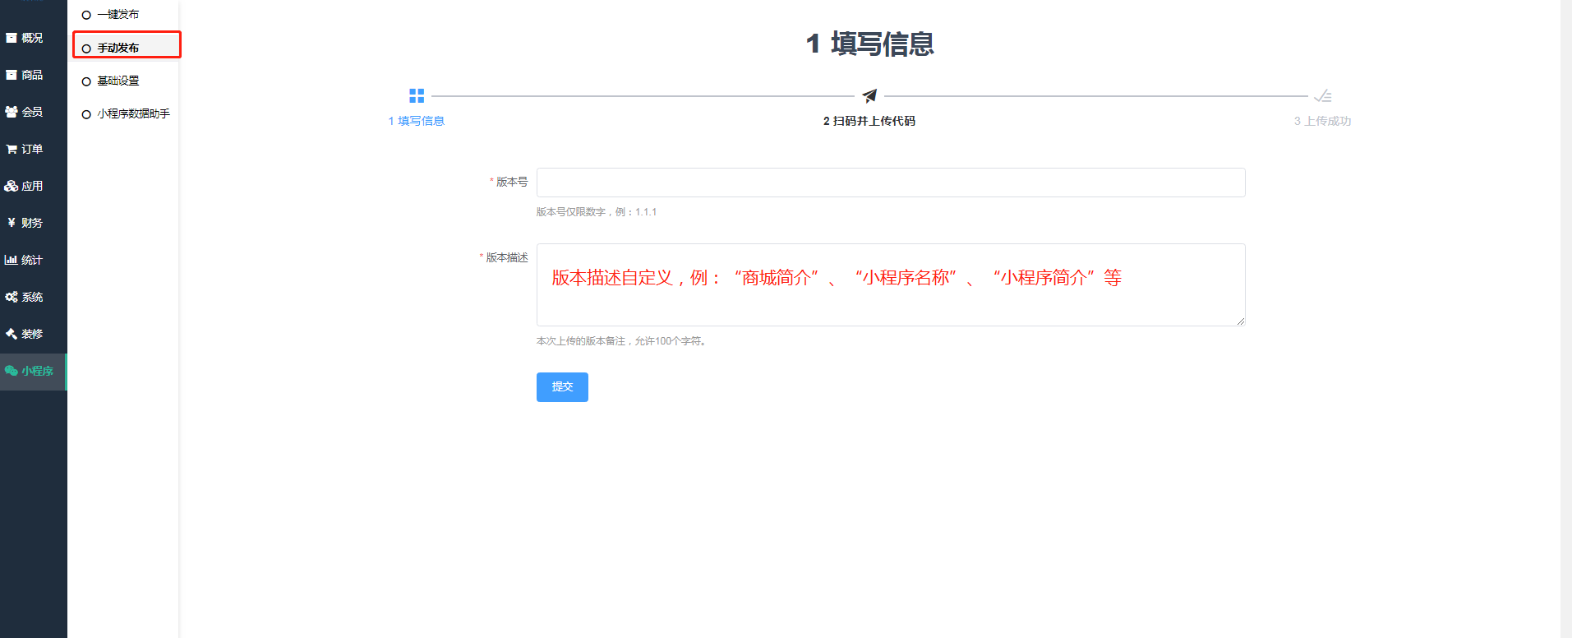Select the circle bullet beside 基础设置
Screen dimensions: 1572x638
(86, 81)
